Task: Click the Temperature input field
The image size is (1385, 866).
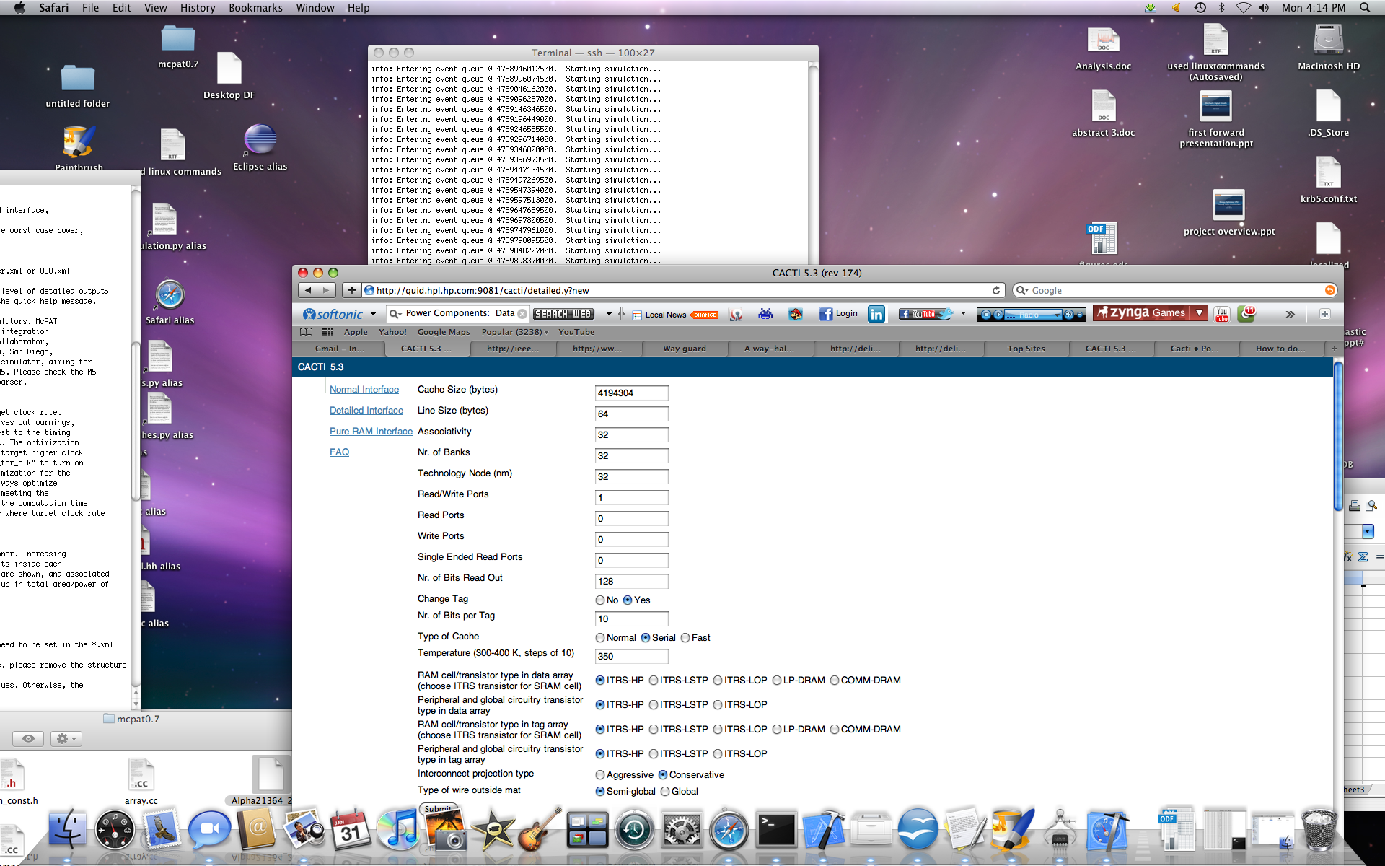Action: [632, 656]
